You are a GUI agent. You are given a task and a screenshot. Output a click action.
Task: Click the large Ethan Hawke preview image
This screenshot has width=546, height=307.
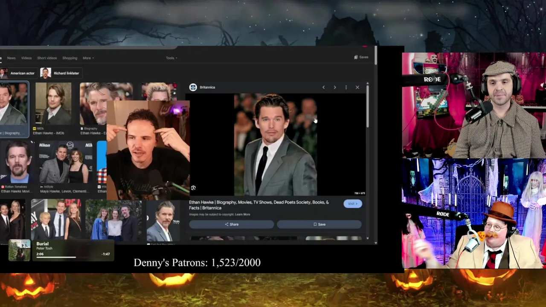(x=276, y=145)
